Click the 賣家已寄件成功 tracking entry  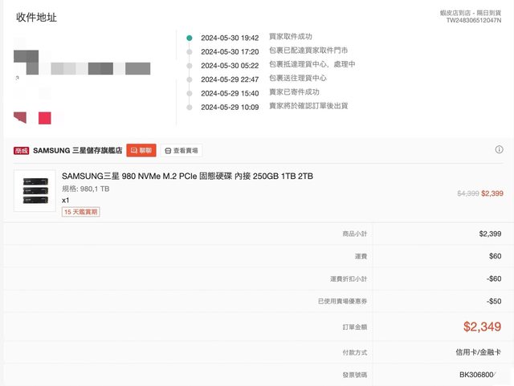tap(294, 92)
